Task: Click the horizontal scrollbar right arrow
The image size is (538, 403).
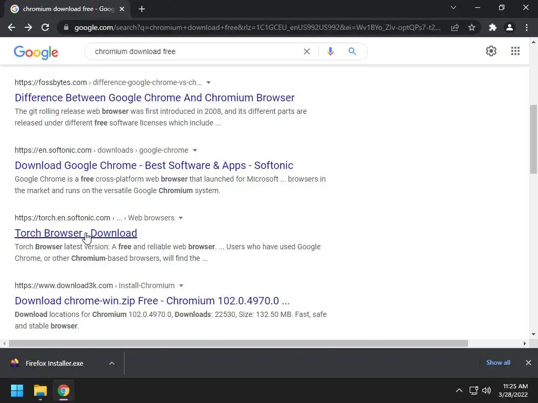Action: tap(525, 343)
